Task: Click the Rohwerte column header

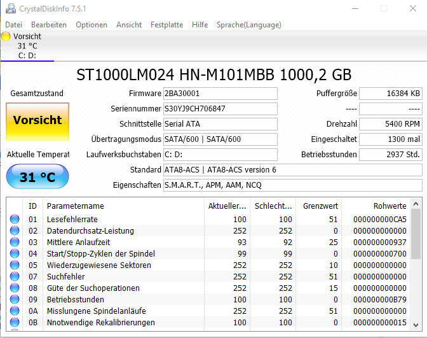Action: pyautogui.click(x=376, y=206)
